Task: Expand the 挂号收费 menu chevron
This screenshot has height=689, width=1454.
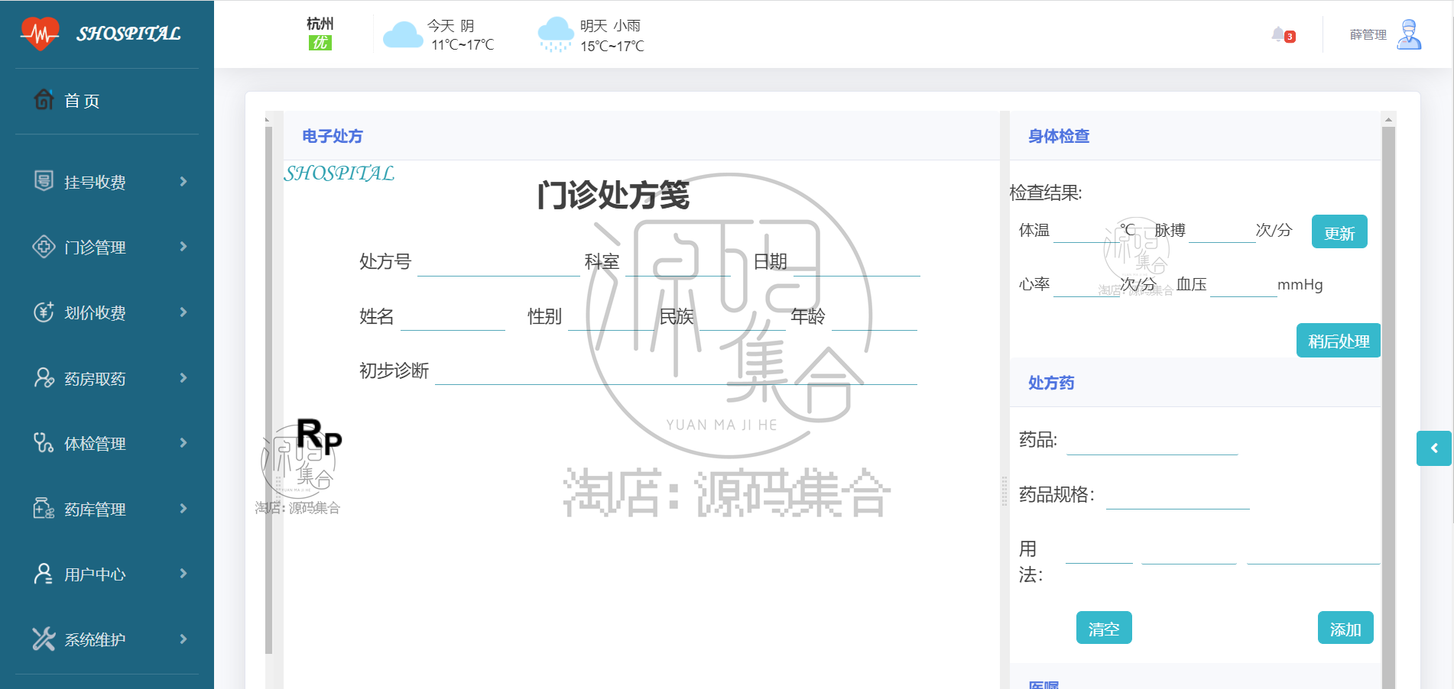Action: (x=183, y=181)
